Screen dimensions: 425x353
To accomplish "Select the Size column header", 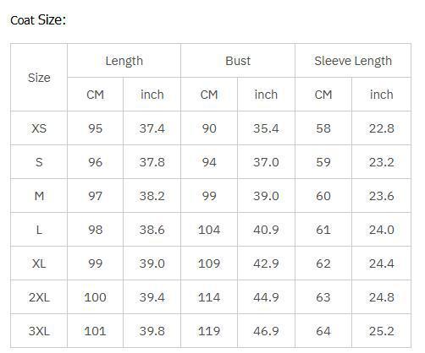I will pyautogui.click(x=39, y=78).
